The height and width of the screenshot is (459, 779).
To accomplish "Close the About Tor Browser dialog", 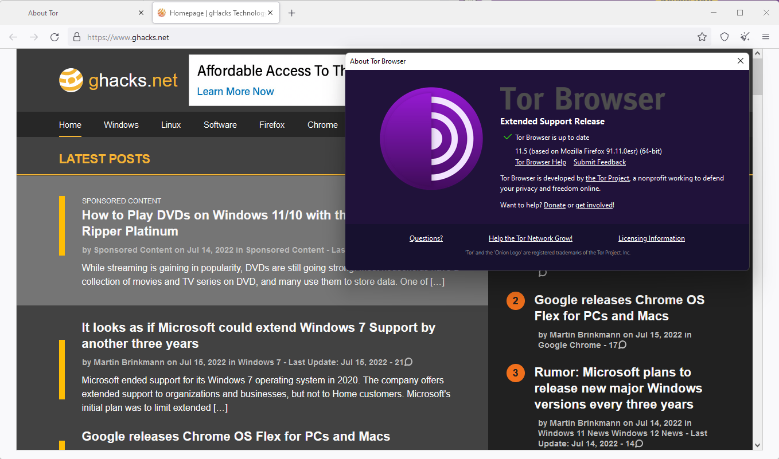I will coord(740,61).
